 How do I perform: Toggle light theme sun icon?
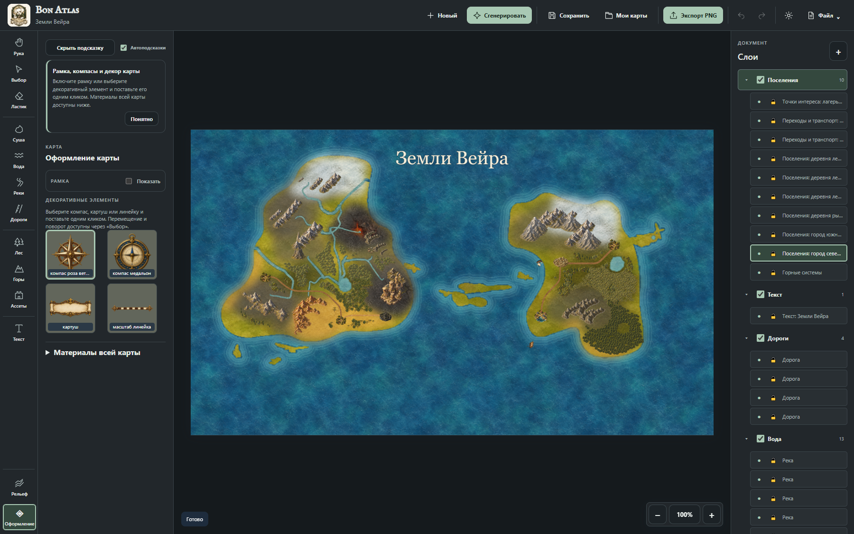click(x=789, y=16)
